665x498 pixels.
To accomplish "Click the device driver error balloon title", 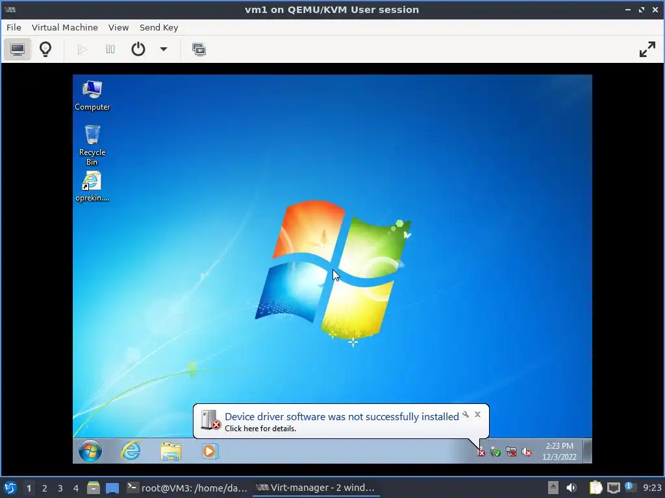I will point(342,417).
